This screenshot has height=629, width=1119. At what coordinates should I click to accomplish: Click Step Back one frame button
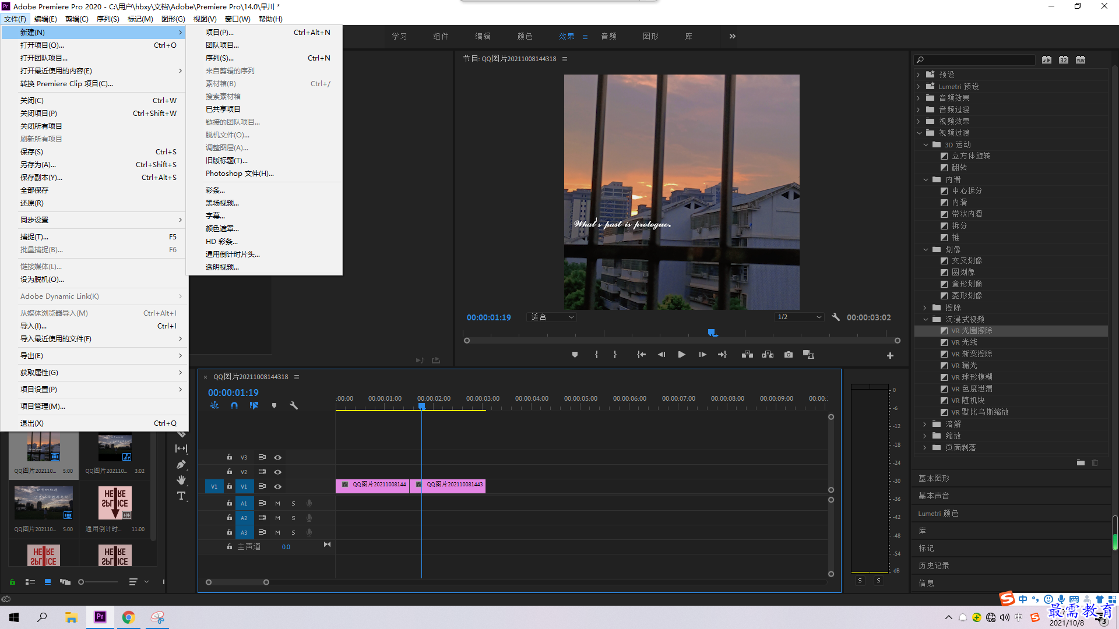(661, 355)
